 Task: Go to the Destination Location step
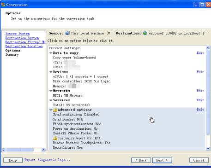point(24,46)
